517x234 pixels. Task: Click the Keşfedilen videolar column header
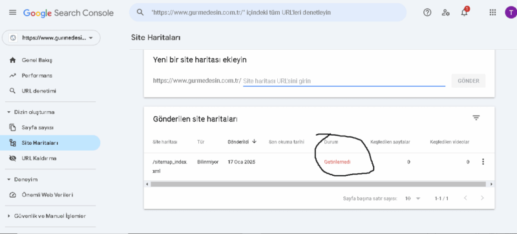tap(449, 142)
